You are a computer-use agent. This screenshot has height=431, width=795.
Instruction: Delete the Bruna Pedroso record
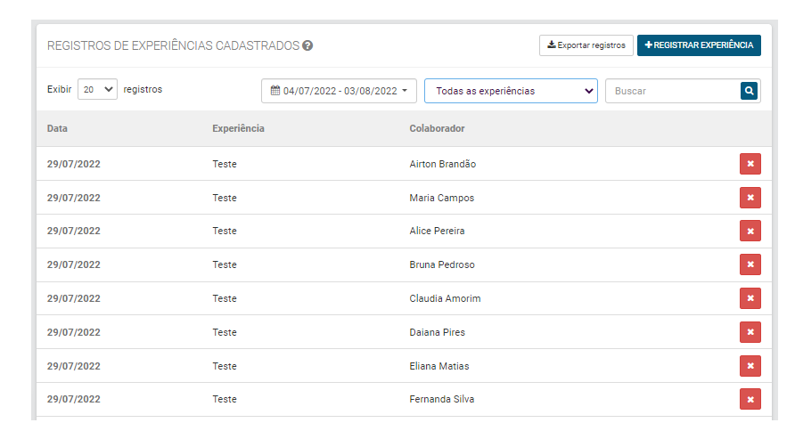click(x=750, y=264)
